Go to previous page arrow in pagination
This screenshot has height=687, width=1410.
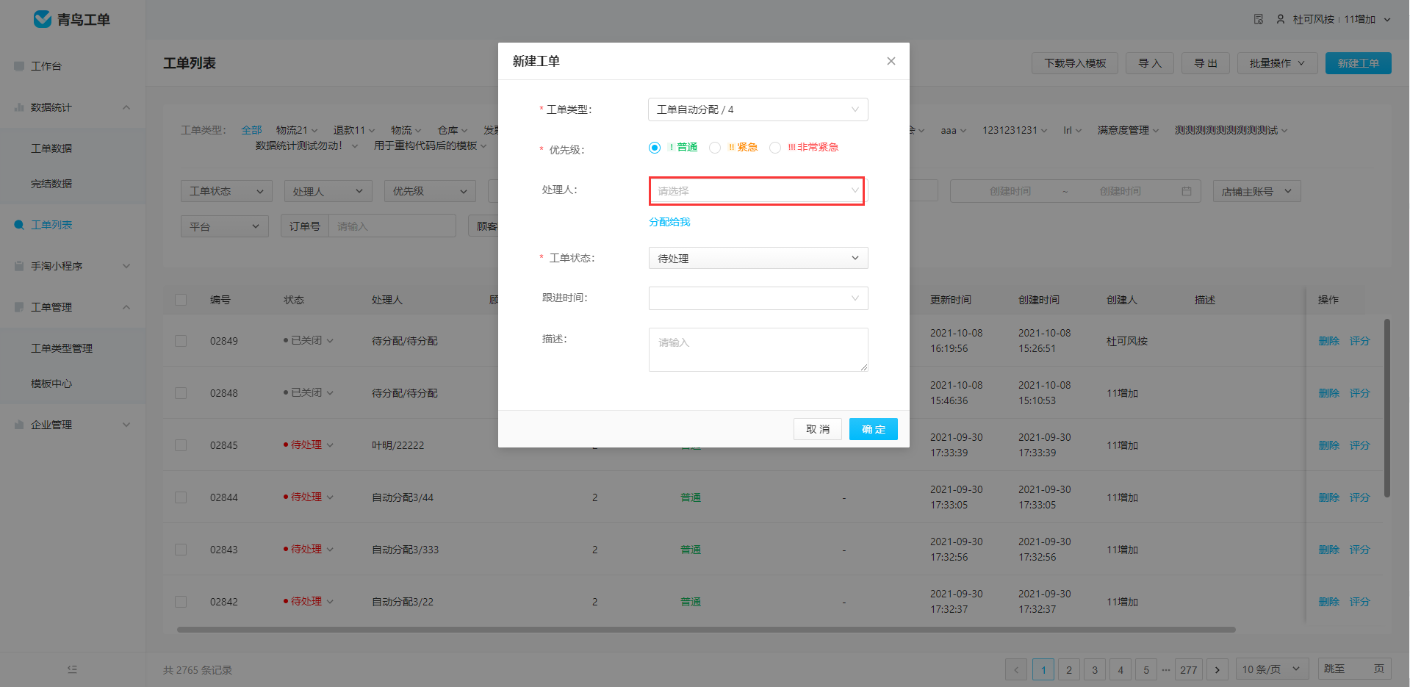(x=1016, y=669)
